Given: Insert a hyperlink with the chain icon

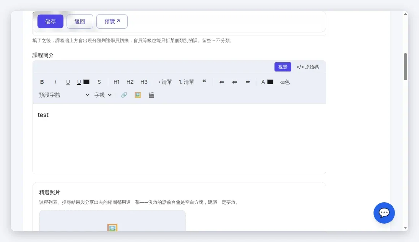Looking at the screenshot, I should click(x=124, y=95).
